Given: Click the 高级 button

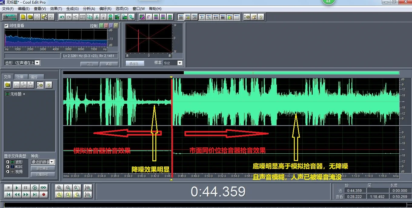Looking at the screenshot, I should (x=109, y=64).
